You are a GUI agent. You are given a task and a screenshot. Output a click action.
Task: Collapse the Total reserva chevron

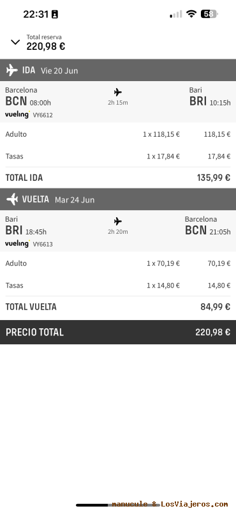point(15,42)
